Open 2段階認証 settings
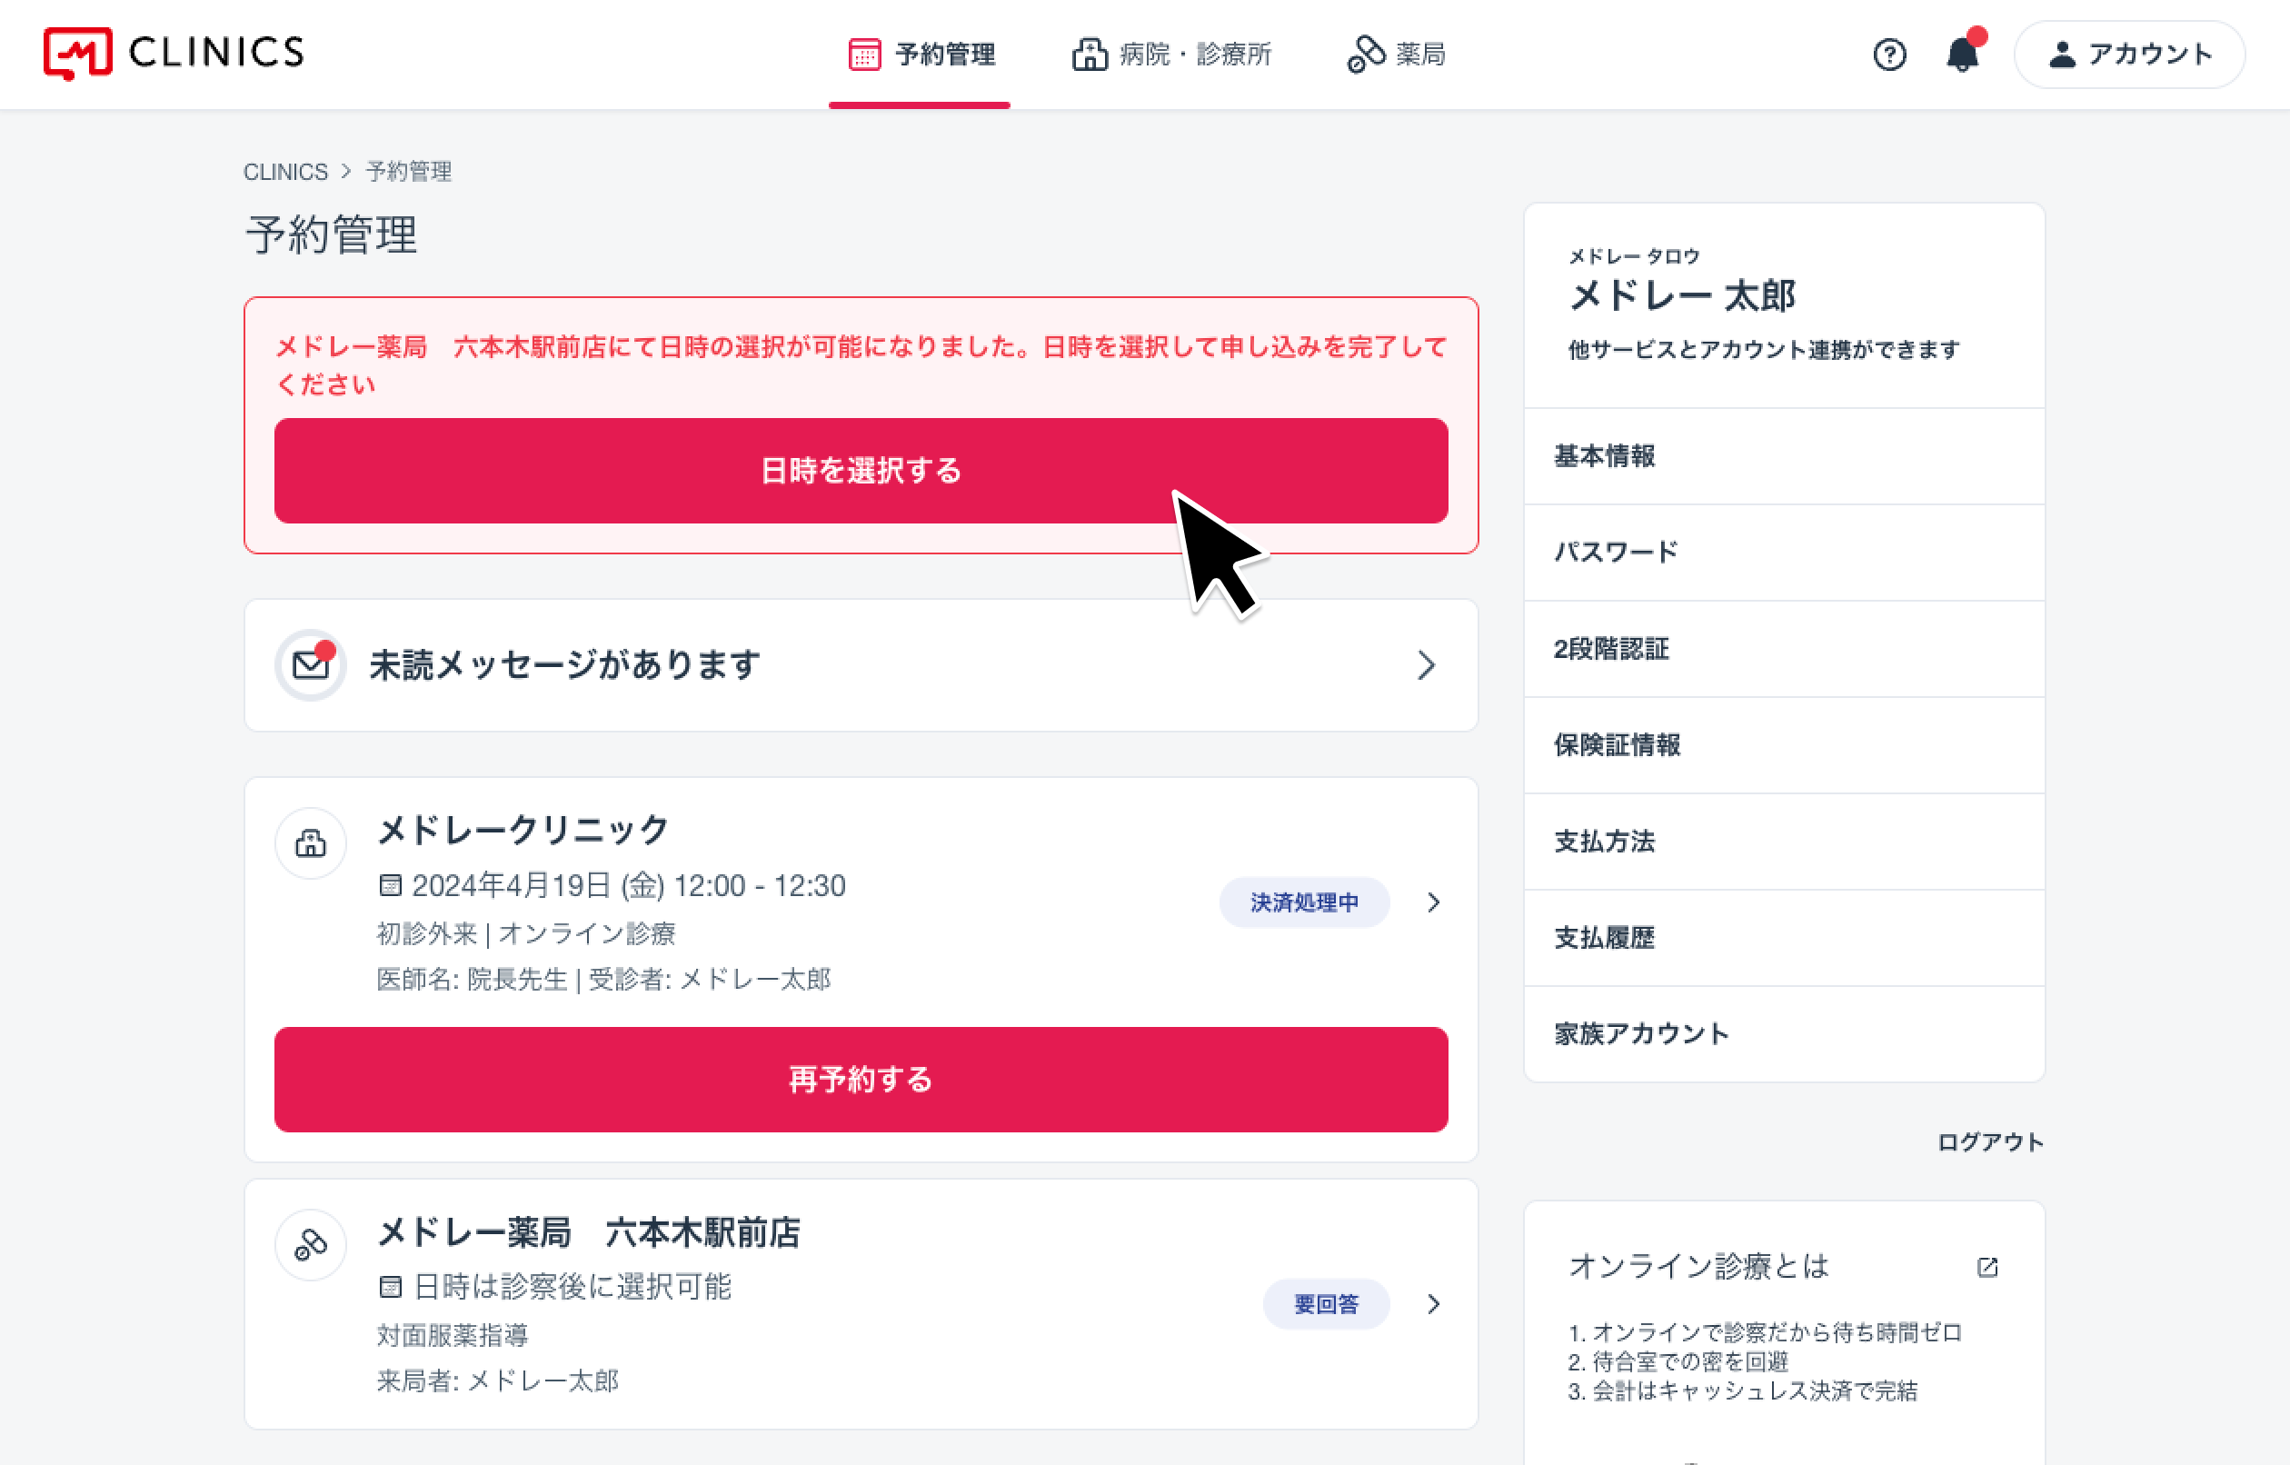This screenshot has width=2290, height=1465. tap(1784, 649)
